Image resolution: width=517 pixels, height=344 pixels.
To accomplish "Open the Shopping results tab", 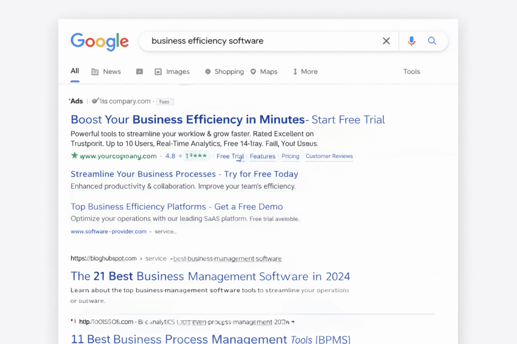I will (x=224, y=72).
